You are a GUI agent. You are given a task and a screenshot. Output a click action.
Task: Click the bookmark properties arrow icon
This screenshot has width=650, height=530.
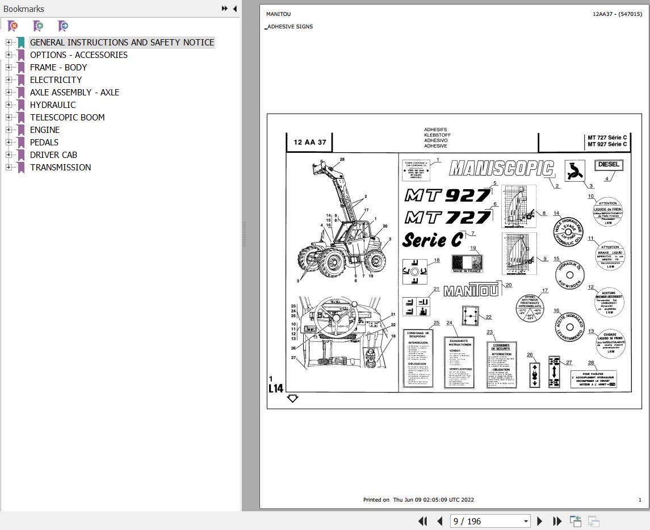click(x=63, y=26)
